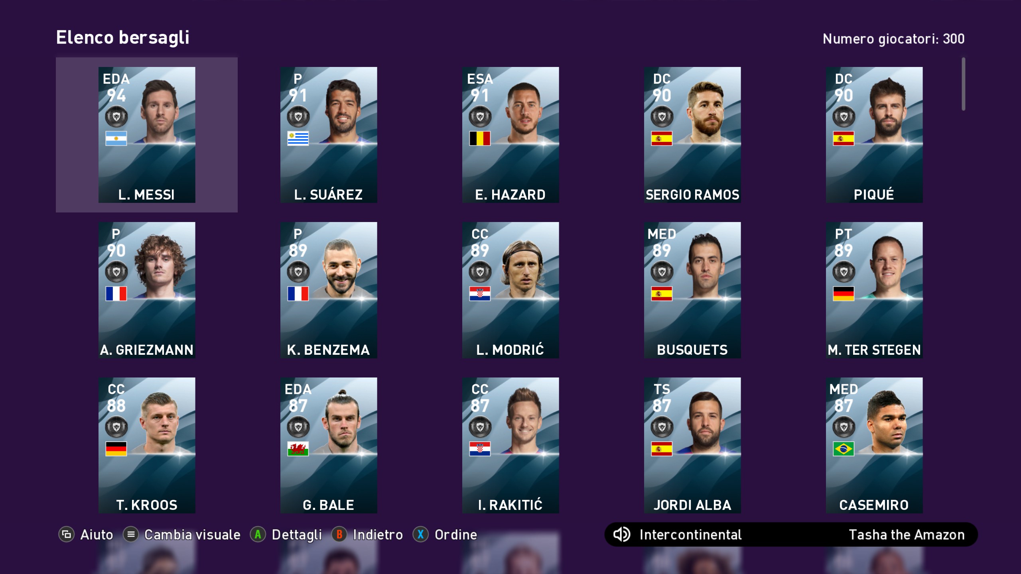Click the Tasha the Amazon track title
This screenshot has width=1021, height=574.
tap(907, 535)
